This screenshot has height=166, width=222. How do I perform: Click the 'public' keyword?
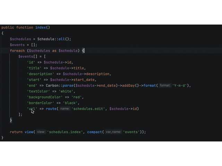[x=8, y=27]
